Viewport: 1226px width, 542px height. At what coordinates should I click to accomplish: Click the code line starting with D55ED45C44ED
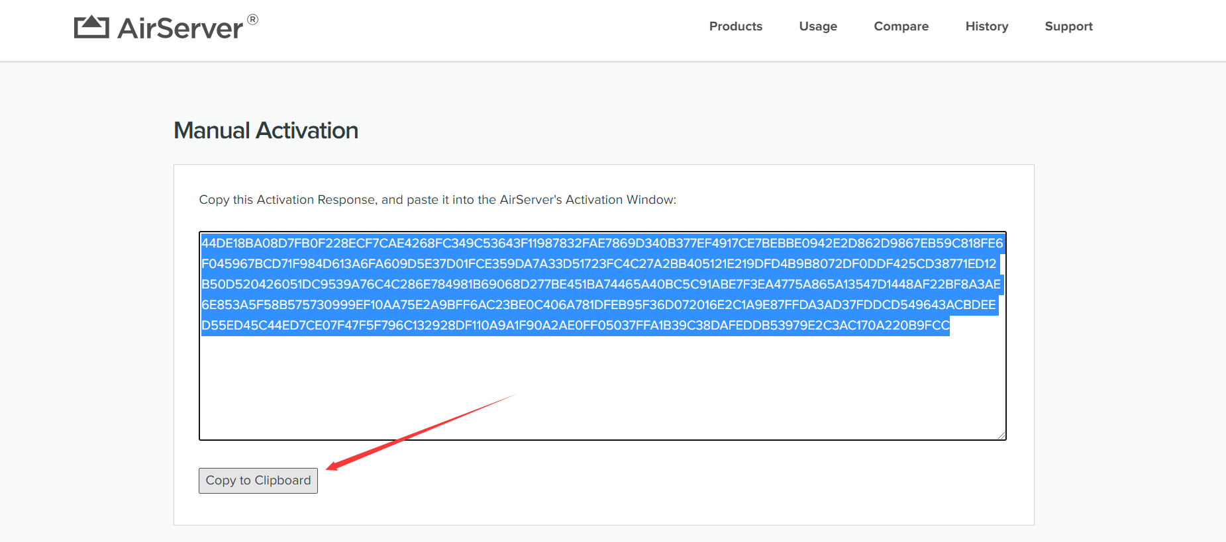click(576, 326)
